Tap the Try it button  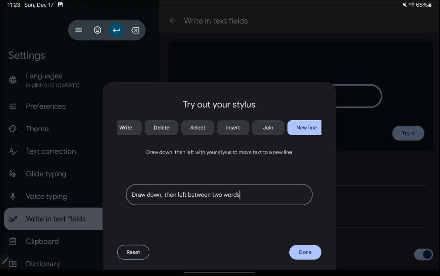coord(408,133)
